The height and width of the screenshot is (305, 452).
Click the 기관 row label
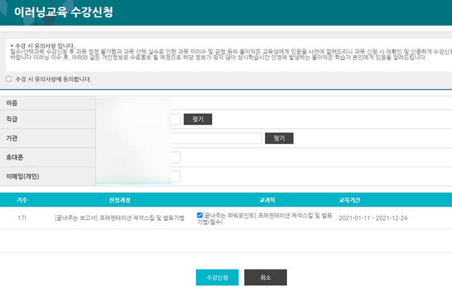12,138
